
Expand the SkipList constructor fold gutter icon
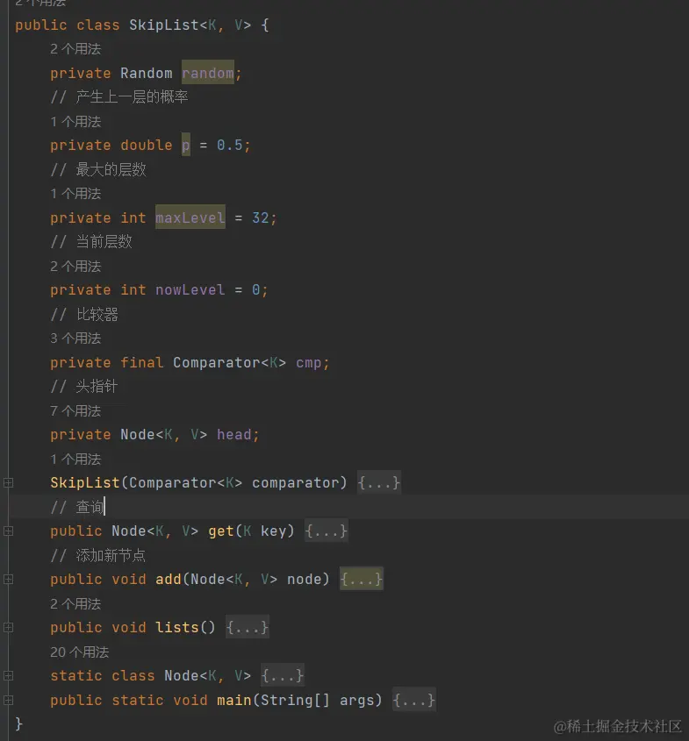[x=8, y=482]
